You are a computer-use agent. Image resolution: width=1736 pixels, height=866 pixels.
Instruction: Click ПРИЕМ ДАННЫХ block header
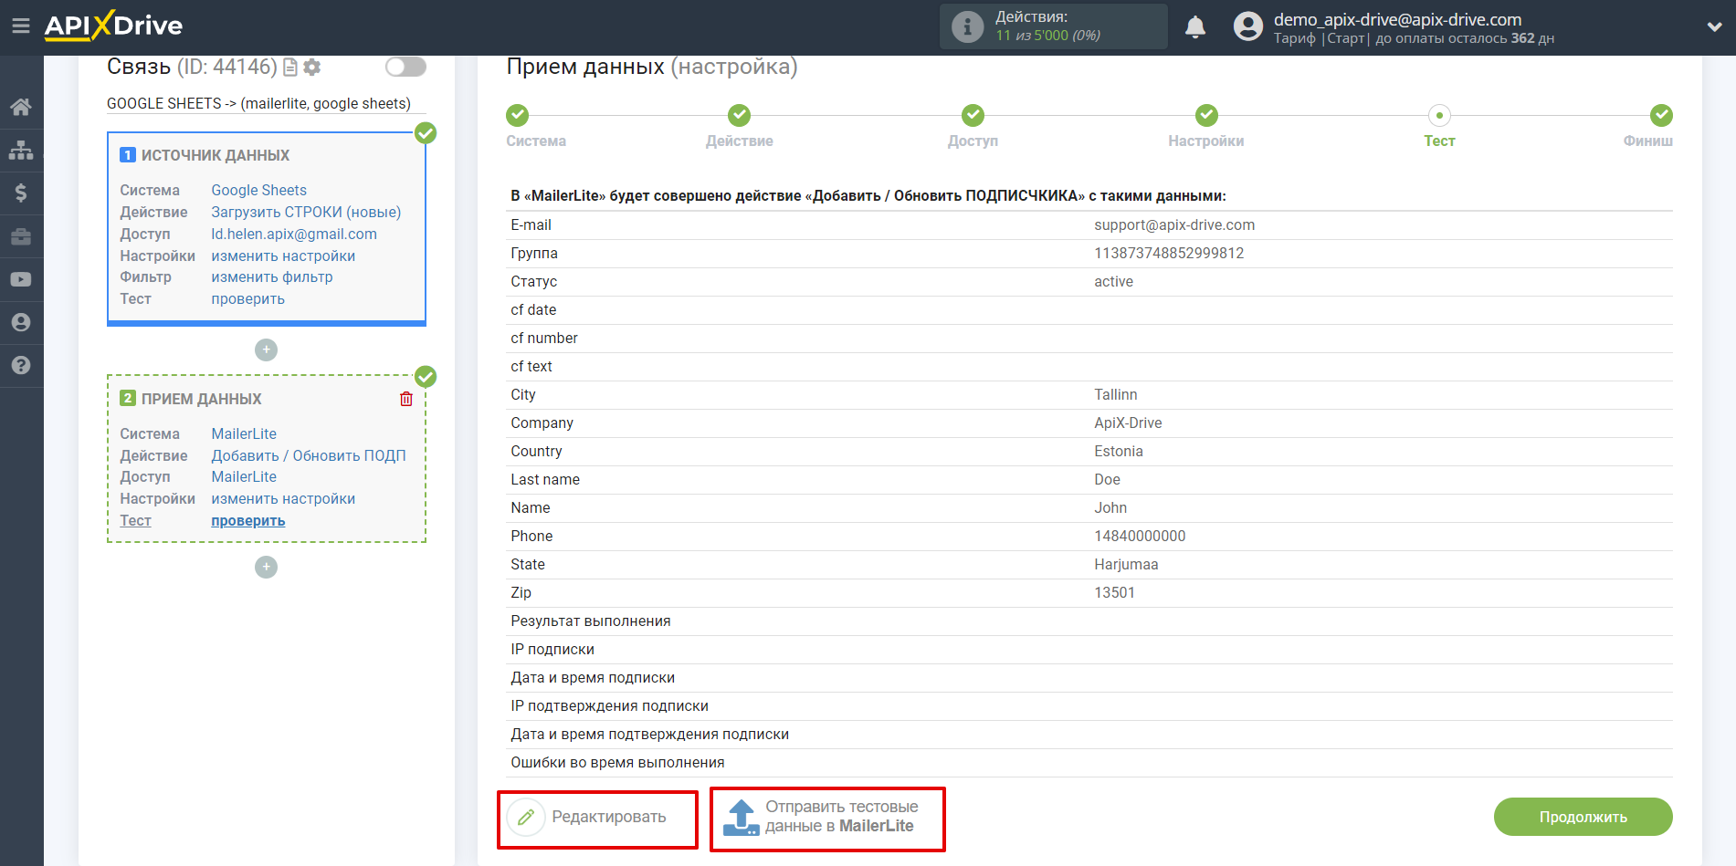click(201, 399)
